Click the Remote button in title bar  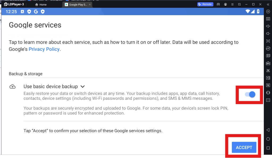(205, 5)
